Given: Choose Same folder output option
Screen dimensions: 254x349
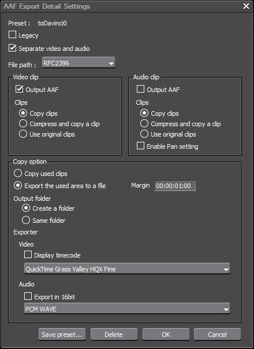Looking at the screenshot, I should (26, 220).
